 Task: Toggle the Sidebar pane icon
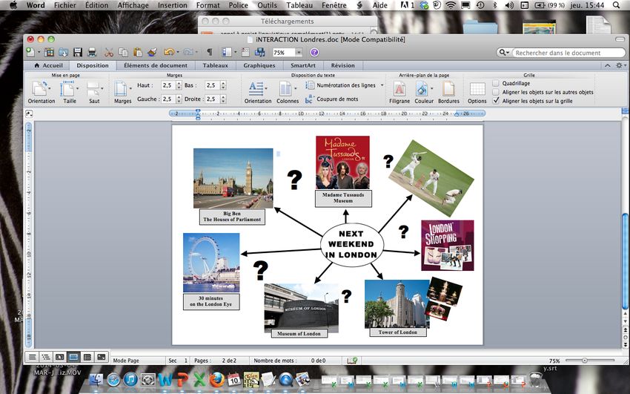[x=227, y=52]
